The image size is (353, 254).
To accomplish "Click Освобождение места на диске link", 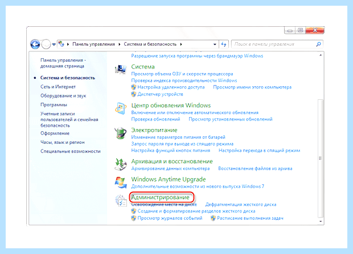I will tap(164, 204).
